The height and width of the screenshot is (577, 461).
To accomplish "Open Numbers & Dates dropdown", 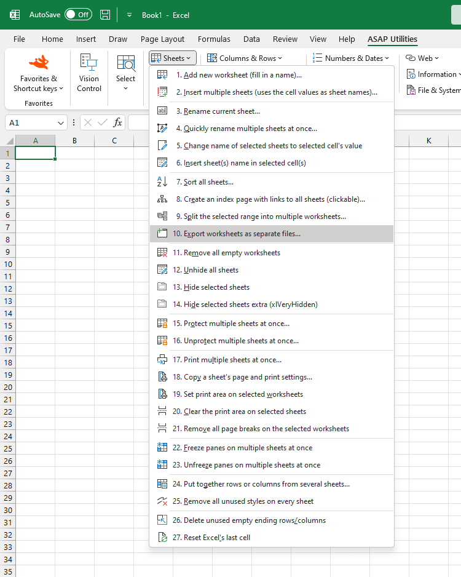I will (351, 58).
